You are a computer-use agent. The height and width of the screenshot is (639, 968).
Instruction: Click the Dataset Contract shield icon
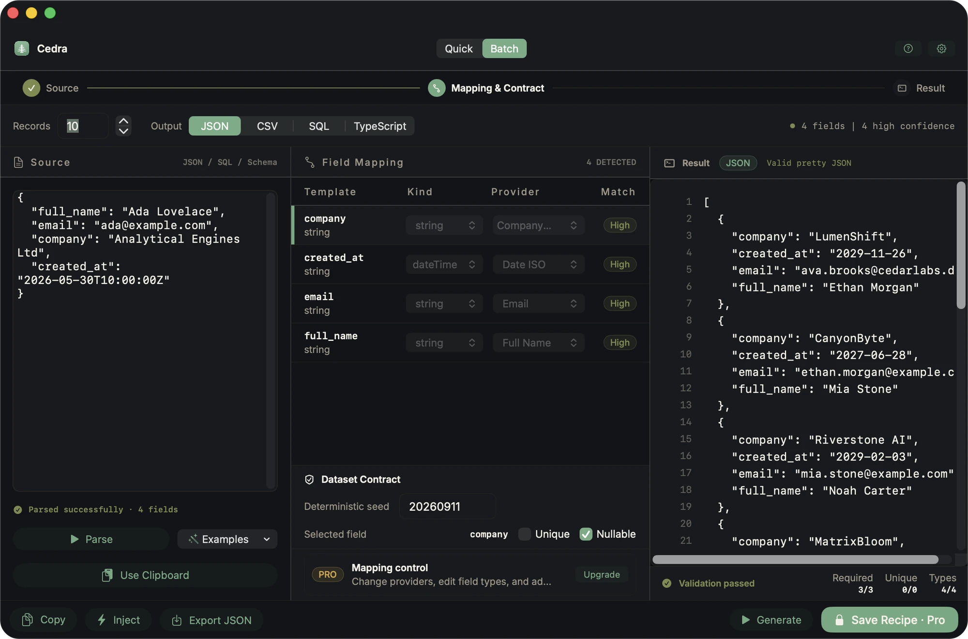point(309,480)
